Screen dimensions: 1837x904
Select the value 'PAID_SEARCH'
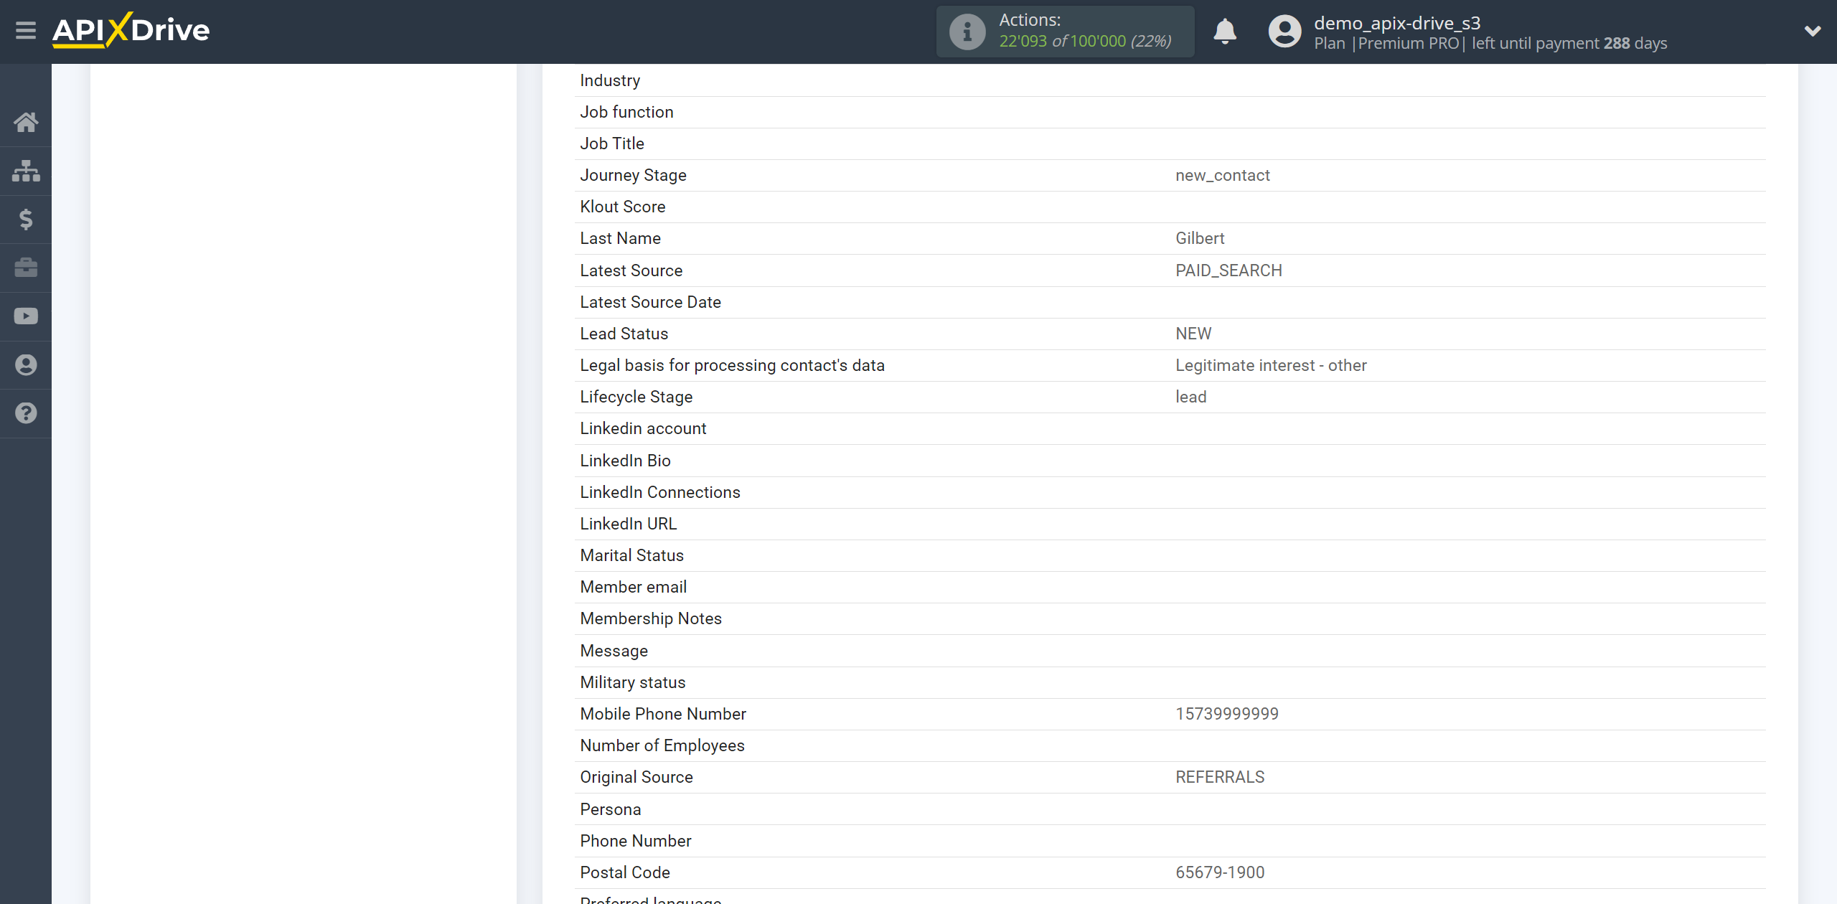click(x=1228, y=270)
